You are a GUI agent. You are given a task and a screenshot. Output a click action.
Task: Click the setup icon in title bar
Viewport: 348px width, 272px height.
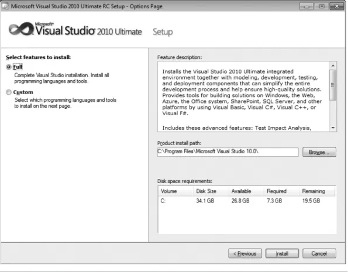(x=5, y=6)
